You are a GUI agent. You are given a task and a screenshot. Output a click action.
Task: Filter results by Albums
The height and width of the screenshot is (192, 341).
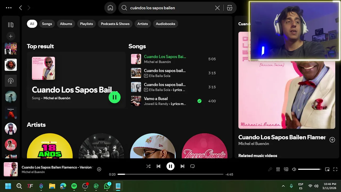[66, 24]
